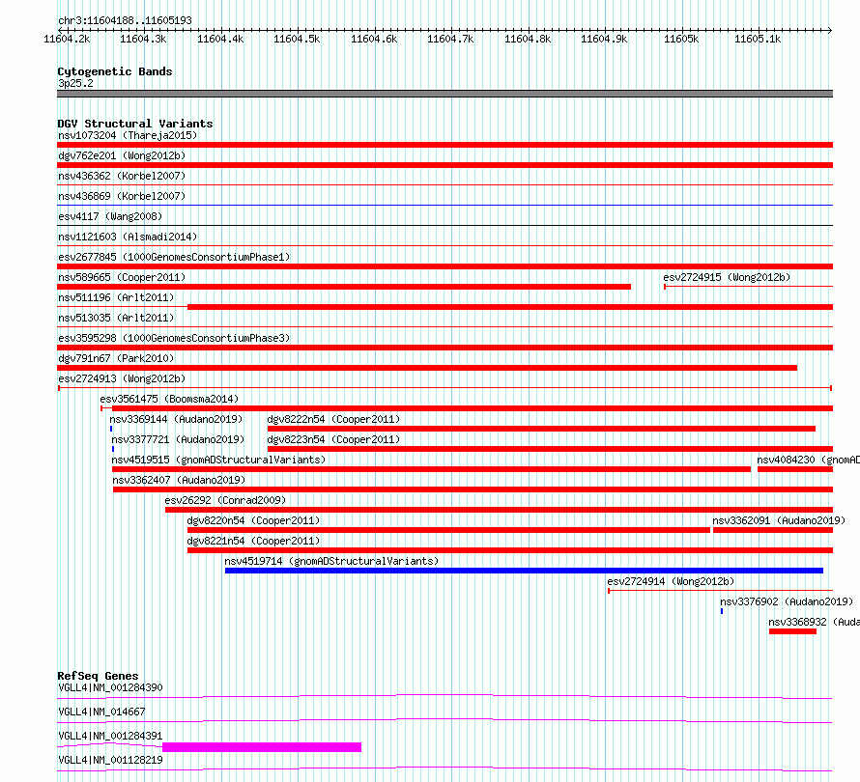Select nsv436362 (Korbel2007) variant label
The height and width of the screenshot is (782, 860).
coord(122,176)
